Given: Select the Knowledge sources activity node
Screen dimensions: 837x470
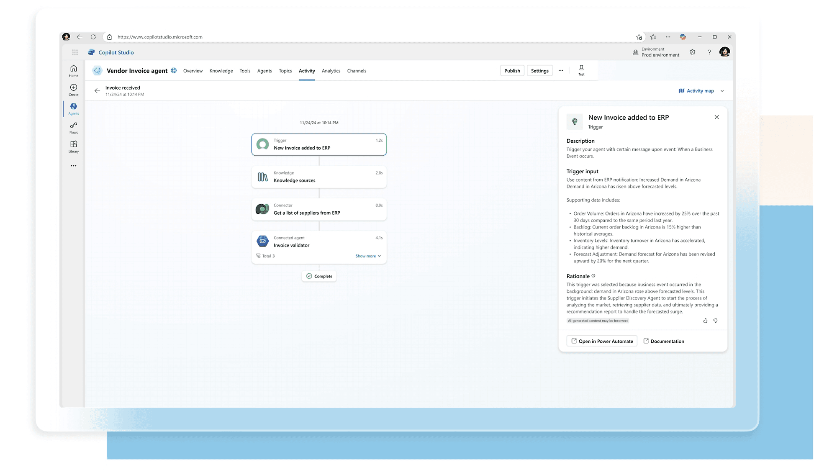Looking at the screenshot, I should click(x=319, y=177).
